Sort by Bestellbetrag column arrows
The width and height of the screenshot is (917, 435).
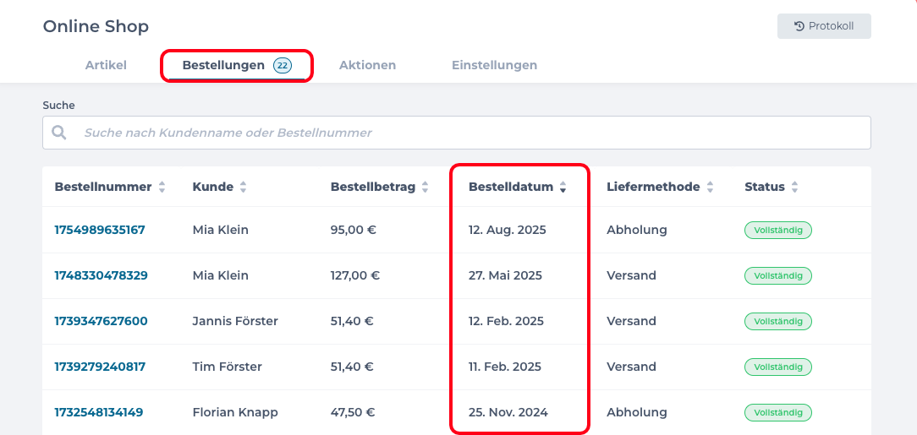[x=426, y=188]
